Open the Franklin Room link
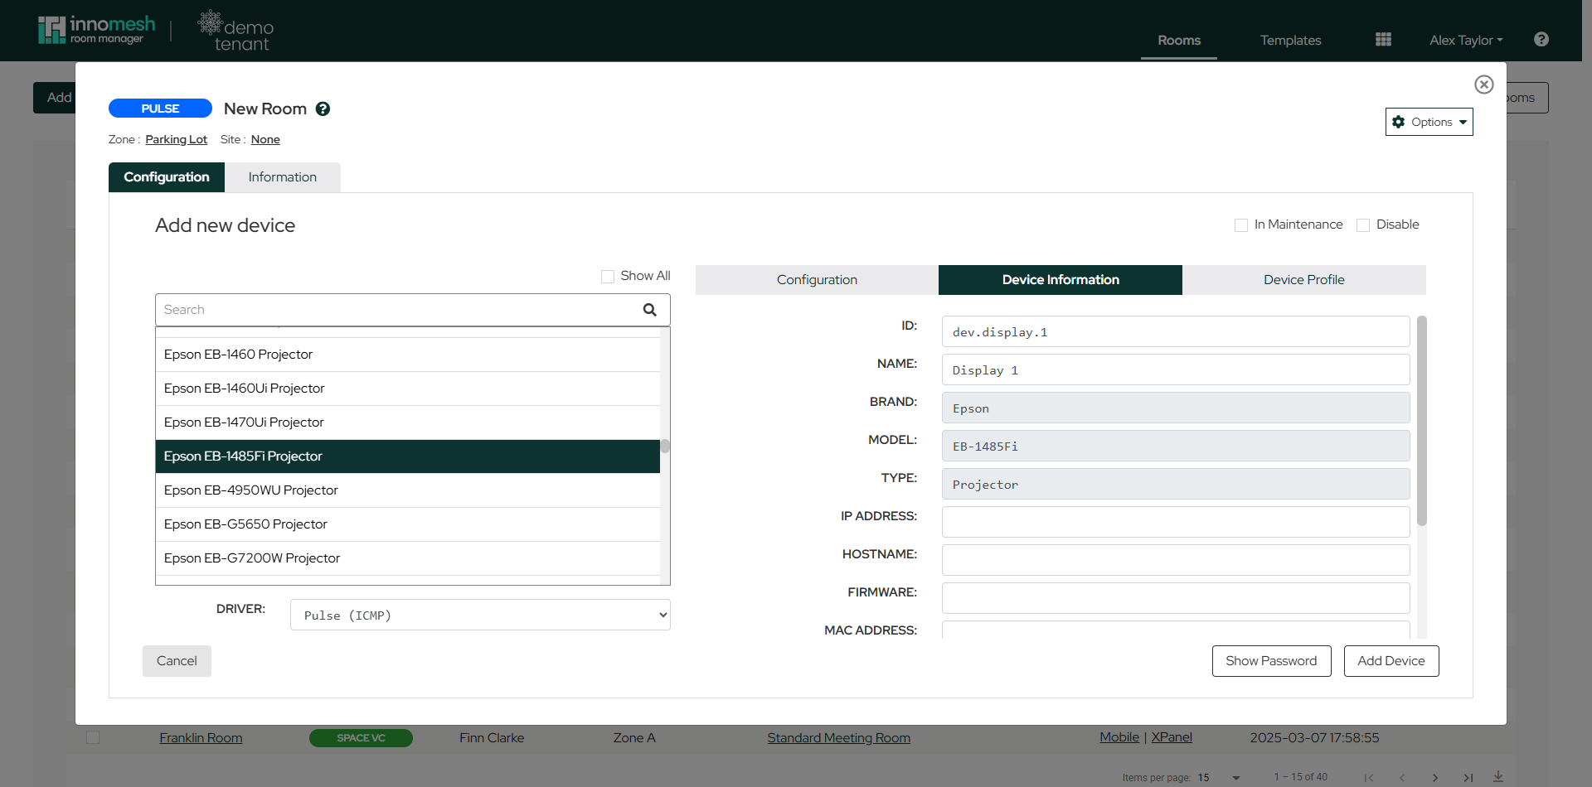 point(201,737)
